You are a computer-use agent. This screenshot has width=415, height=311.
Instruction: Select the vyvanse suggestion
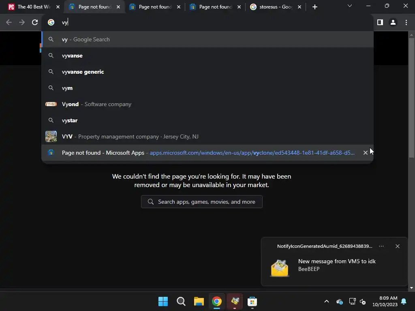(x=207, y=55)
